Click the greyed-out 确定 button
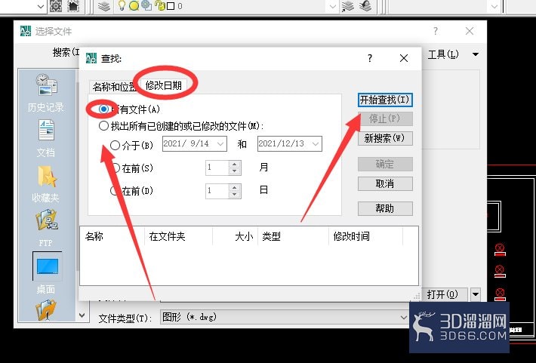 [x=385, y=164]
